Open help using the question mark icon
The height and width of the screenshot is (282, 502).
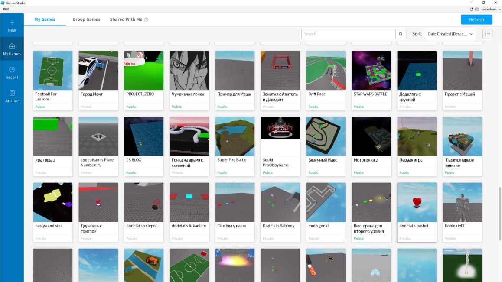point(477,9)
